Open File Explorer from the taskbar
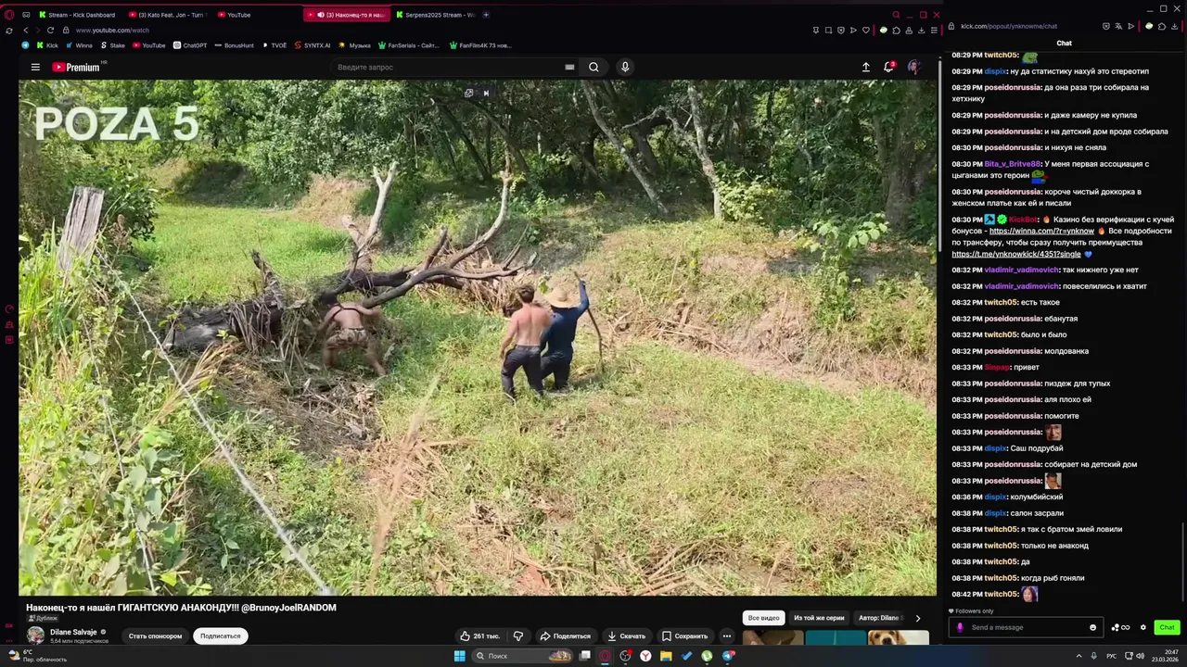 [x=666, y=656]
